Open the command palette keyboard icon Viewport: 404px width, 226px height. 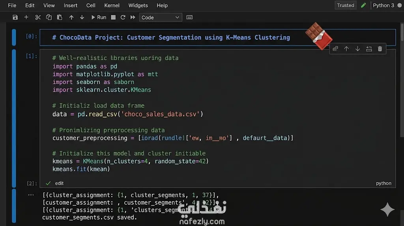(189, 17)
